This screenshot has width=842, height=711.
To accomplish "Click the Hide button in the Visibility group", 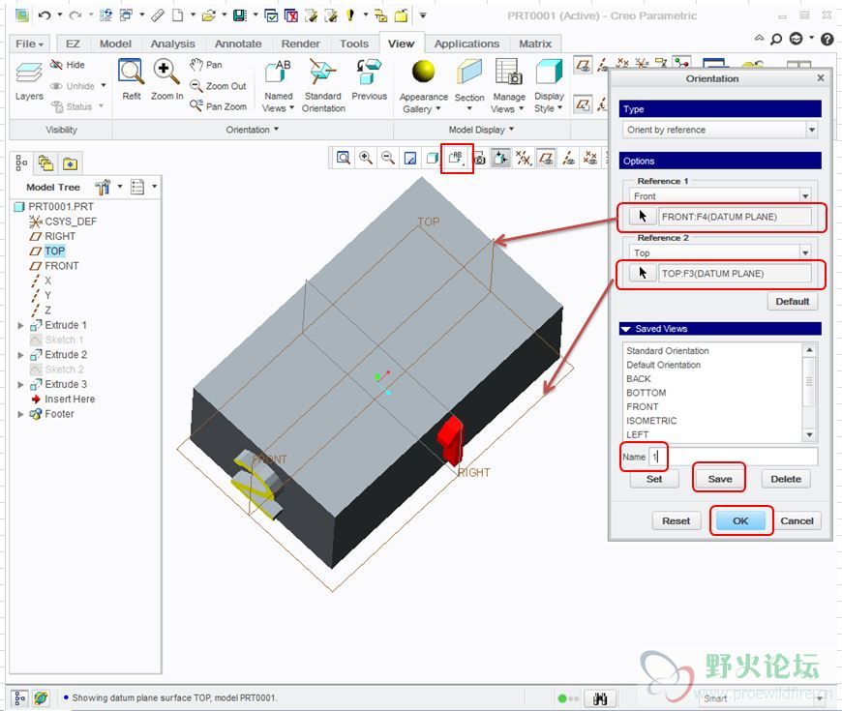I will 68,65.
